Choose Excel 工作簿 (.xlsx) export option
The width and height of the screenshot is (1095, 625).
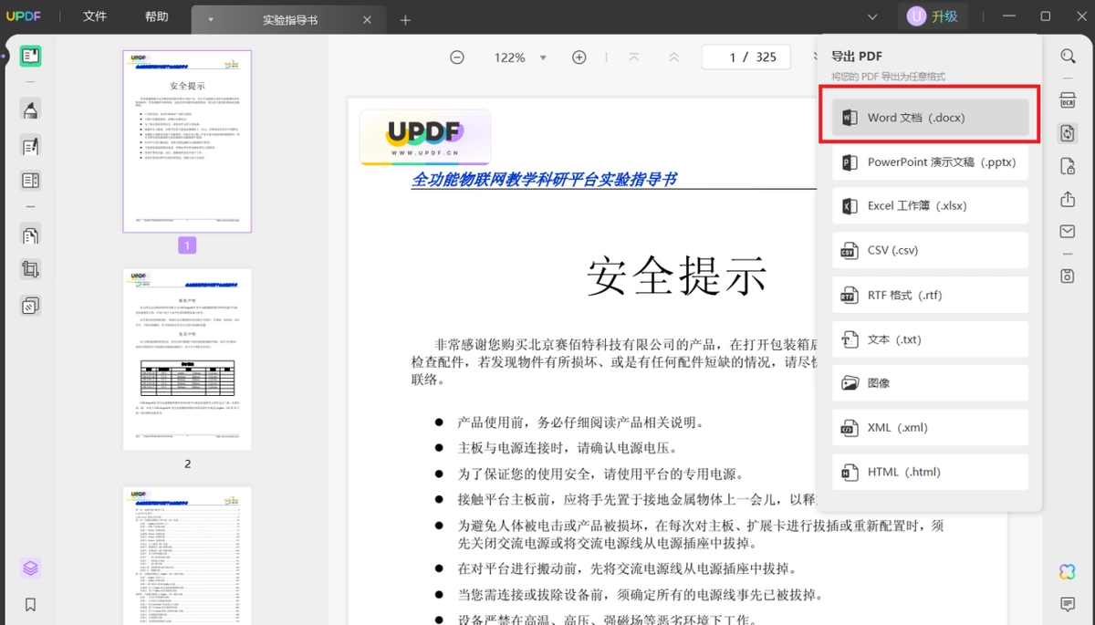(x=930, y=206)
